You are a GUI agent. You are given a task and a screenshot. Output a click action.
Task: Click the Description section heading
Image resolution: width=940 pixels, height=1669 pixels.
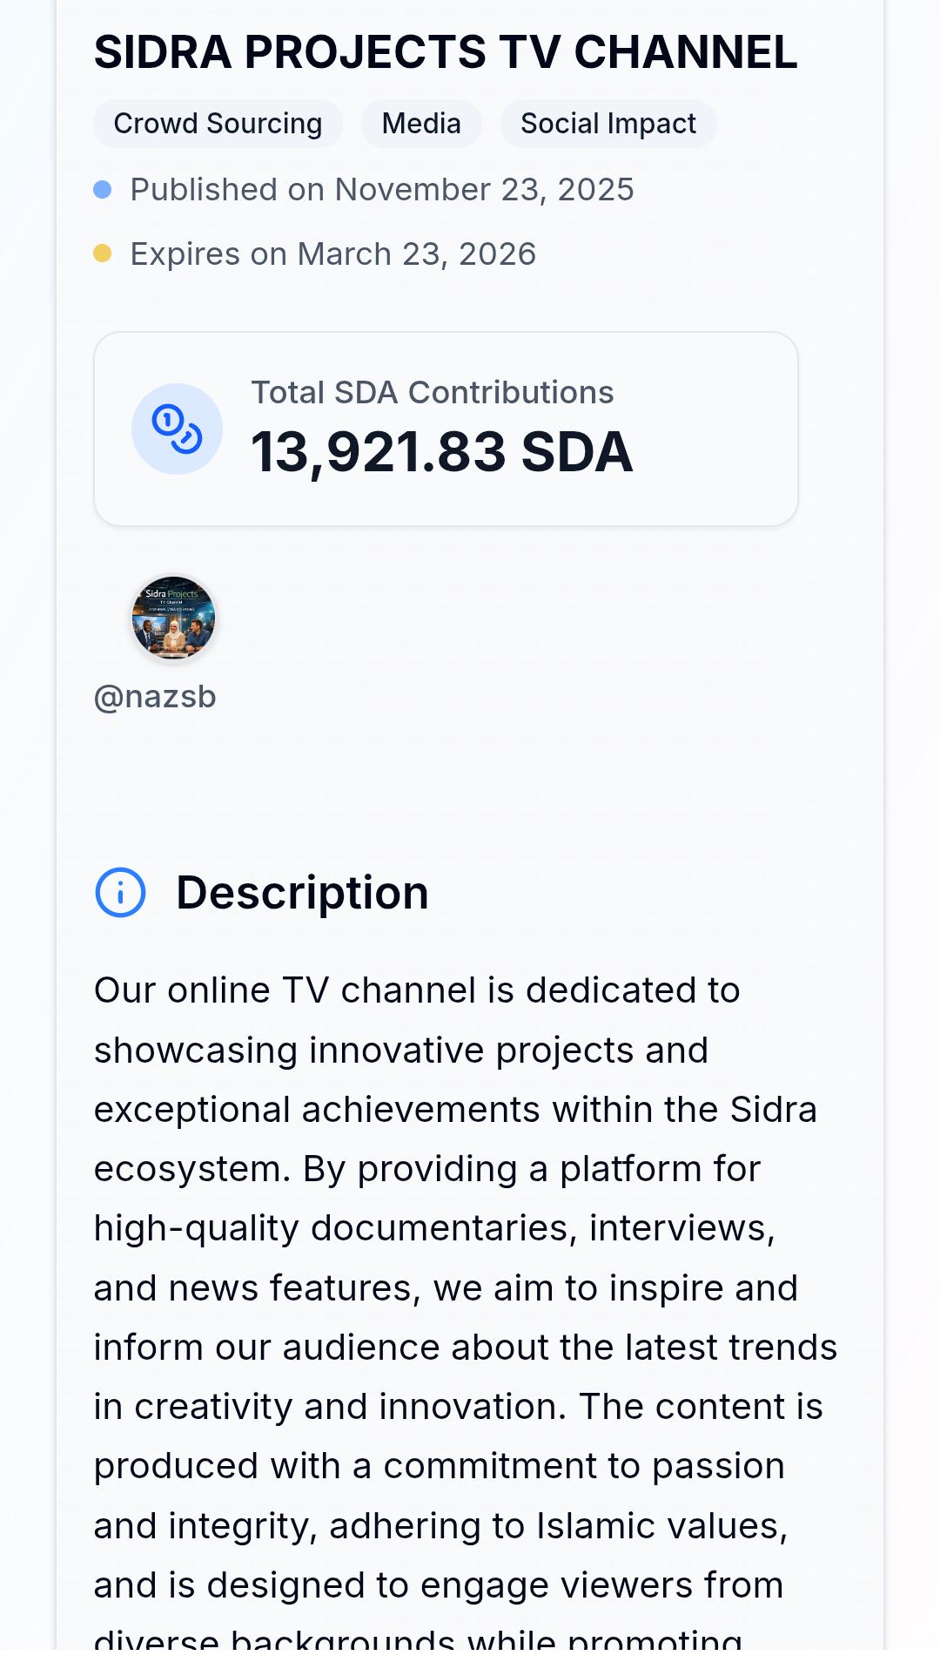302,893
